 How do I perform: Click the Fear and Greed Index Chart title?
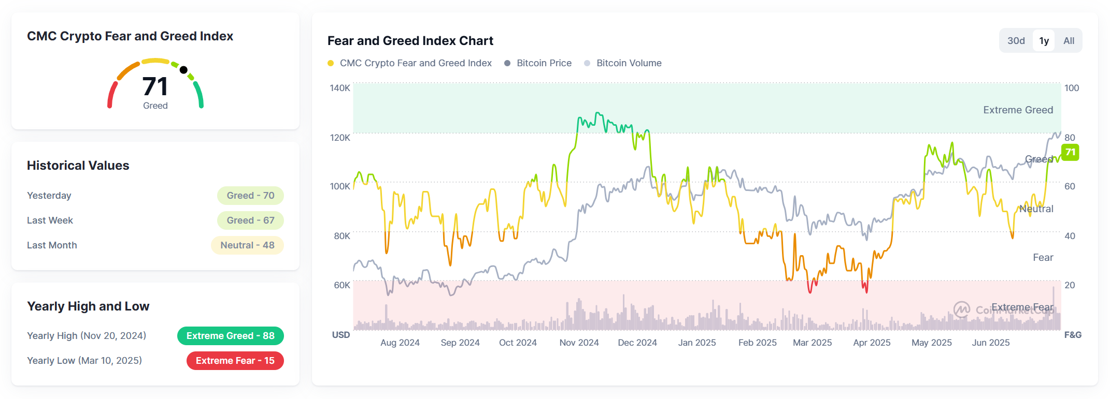point(410,41)
